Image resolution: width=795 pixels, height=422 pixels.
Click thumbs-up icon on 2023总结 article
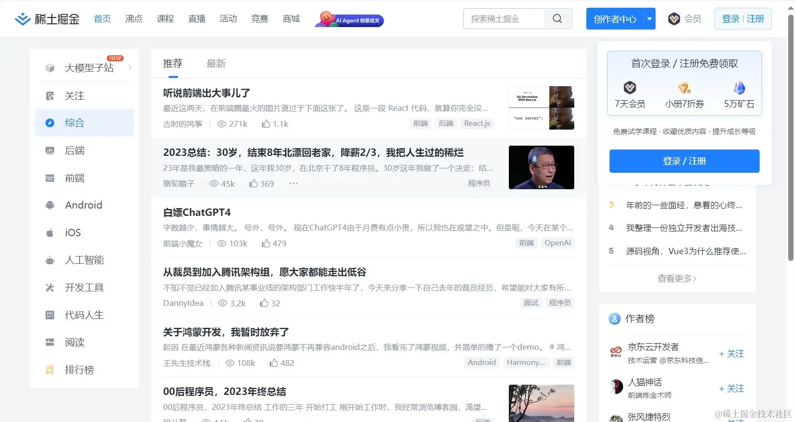click(x=253, y=183)
